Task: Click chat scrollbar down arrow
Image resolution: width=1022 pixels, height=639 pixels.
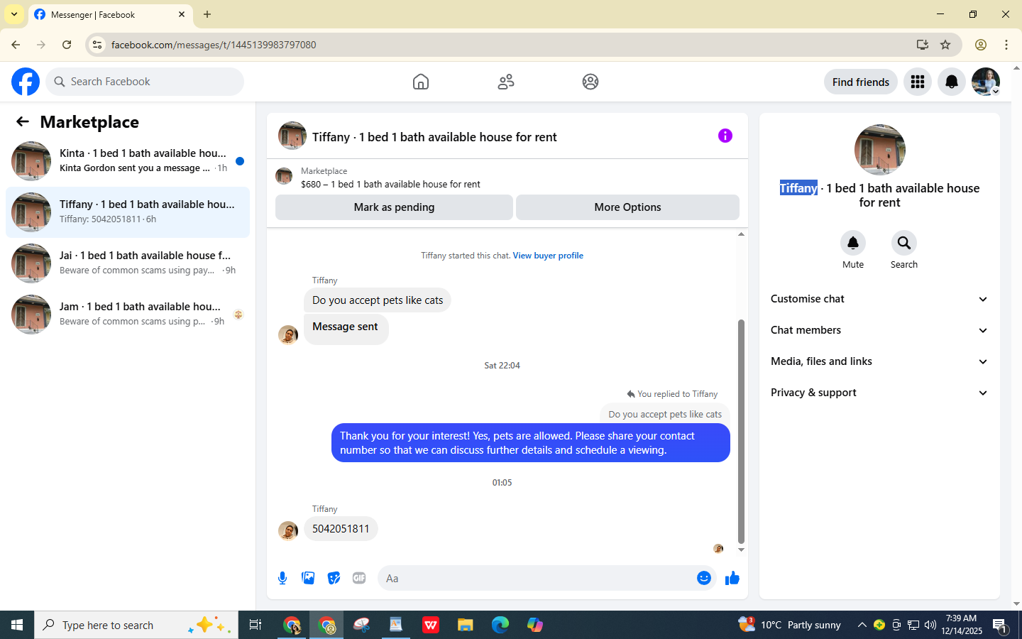Action: pyautogui.click(x=741, y=550)
